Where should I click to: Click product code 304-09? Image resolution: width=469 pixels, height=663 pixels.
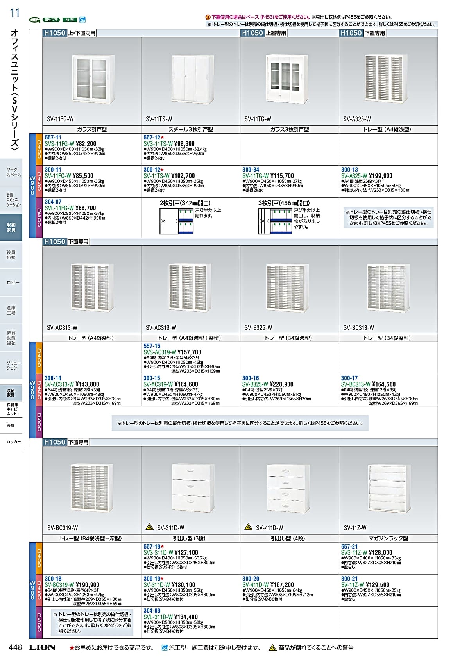pos(152,611)
